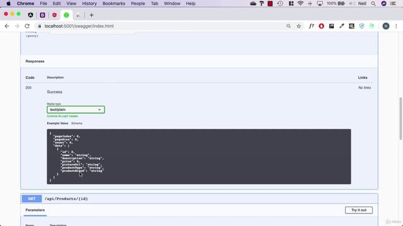Click the Responses section header
The image size is (403, 226).
click(35, 62)
